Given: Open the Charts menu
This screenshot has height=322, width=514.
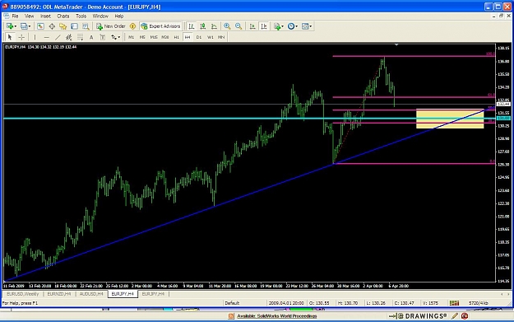Looking at the screenshot, I should pyautogui.click(x=63, y=16).
